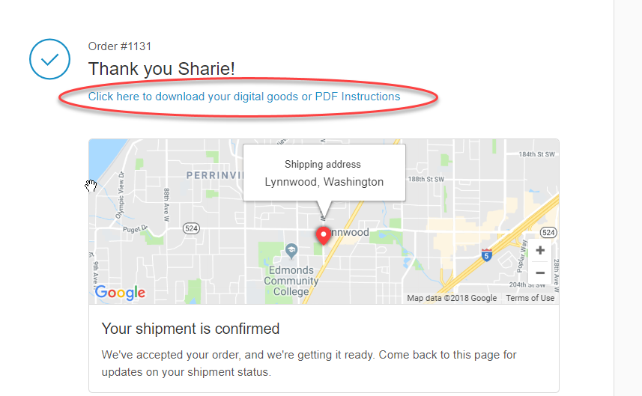
Task: Click the Edmonds Community College school marker
Action: click(x=291, y=251)
